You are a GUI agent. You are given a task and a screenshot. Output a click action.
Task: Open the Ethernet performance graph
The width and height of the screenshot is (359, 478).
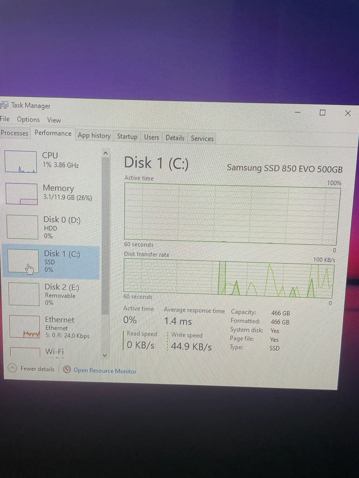coord(25,327)
